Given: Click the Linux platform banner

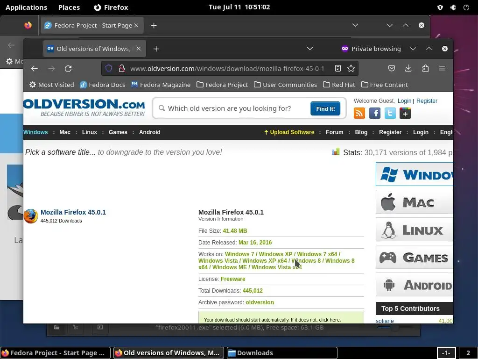Looking at the screenshot, I should tap(415, 230).
